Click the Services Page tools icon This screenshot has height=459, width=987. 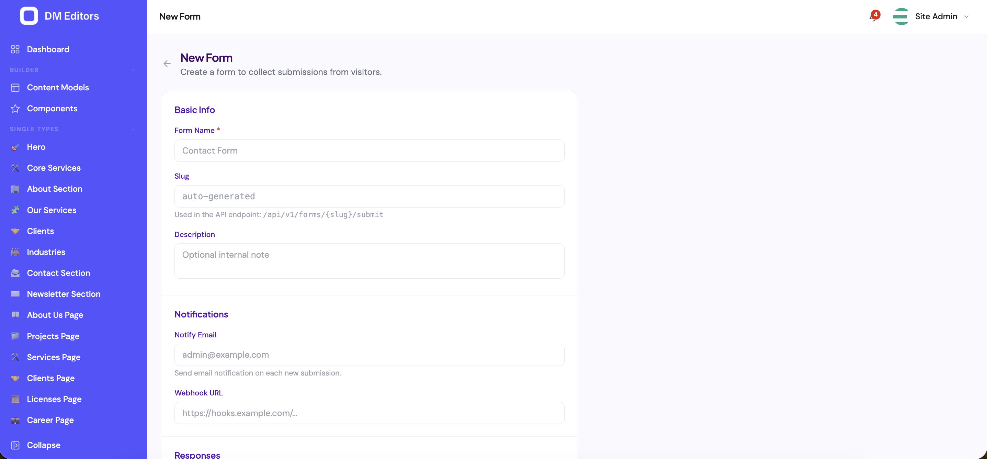pos(15,357)
